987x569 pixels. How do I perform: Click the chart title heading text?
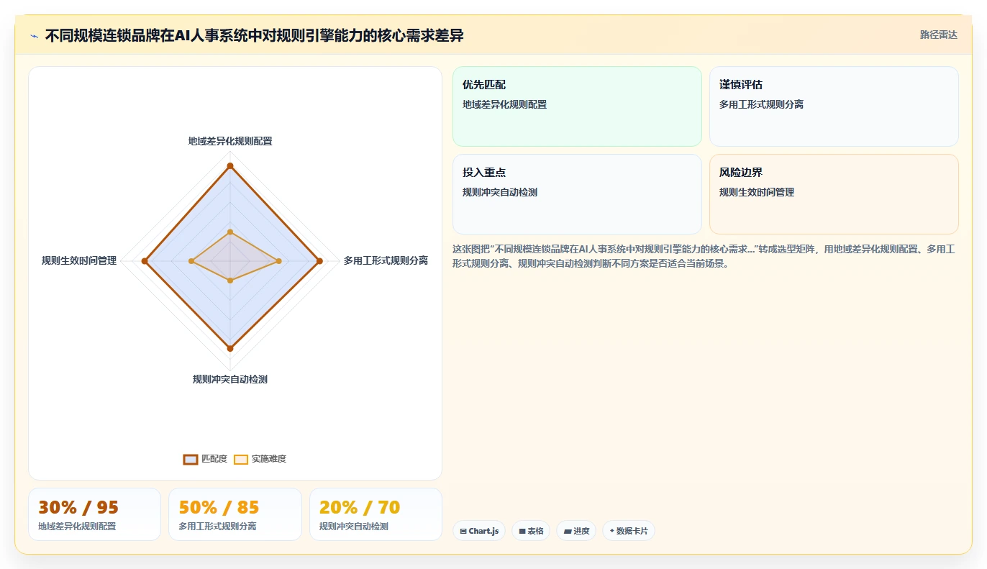(x=255, y=35)
